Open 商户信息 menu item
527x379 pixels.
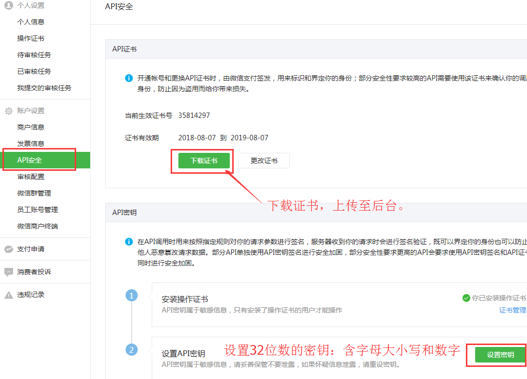pos(31,127)
